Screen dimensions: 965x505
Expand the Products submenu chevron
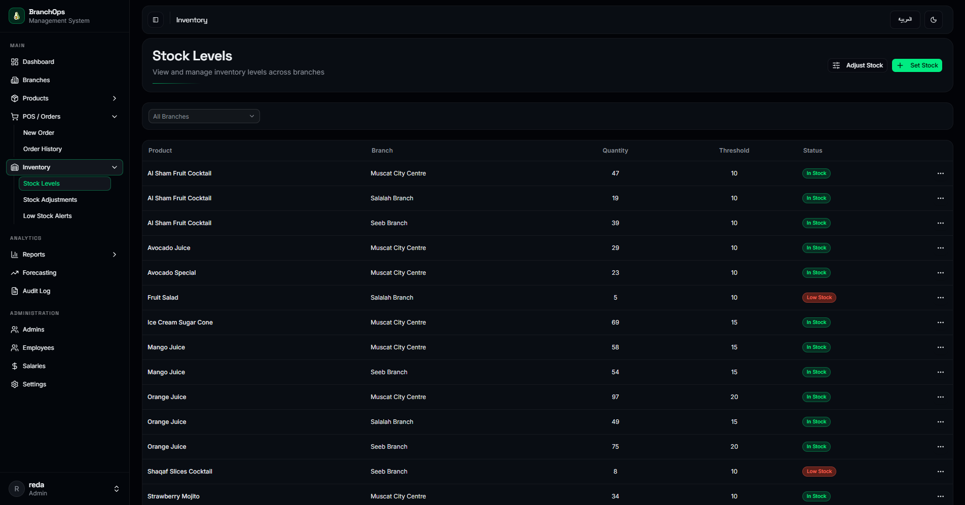click(115, 98)
